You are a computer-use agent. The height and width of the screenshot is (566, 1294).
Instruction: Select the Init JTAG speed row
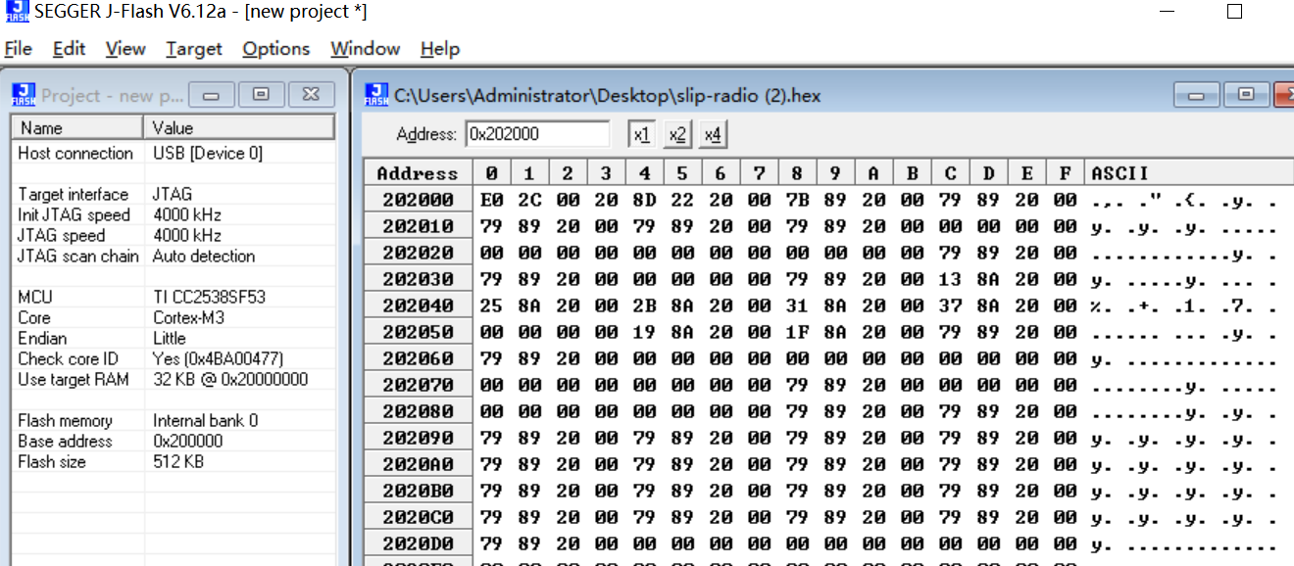click(x=173, y=214)
